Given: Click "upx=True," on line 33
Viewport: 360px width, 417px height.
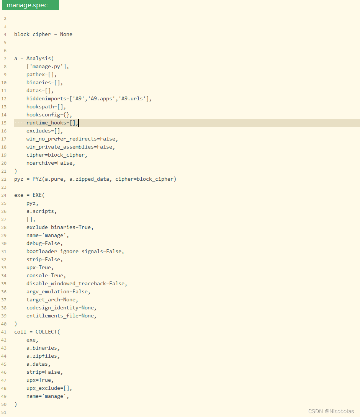Looking at the screenshot, I should pyautogui.click(x=40, y=268).
